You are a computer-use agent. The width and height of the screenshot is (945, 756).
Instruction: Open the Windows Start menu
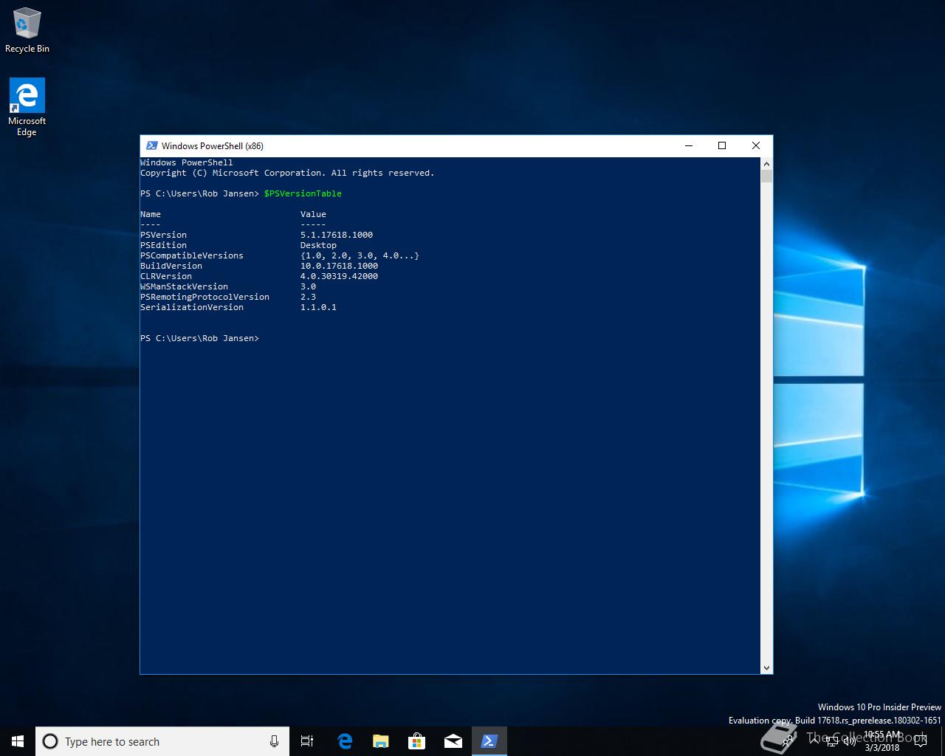(x=18, y=741)
